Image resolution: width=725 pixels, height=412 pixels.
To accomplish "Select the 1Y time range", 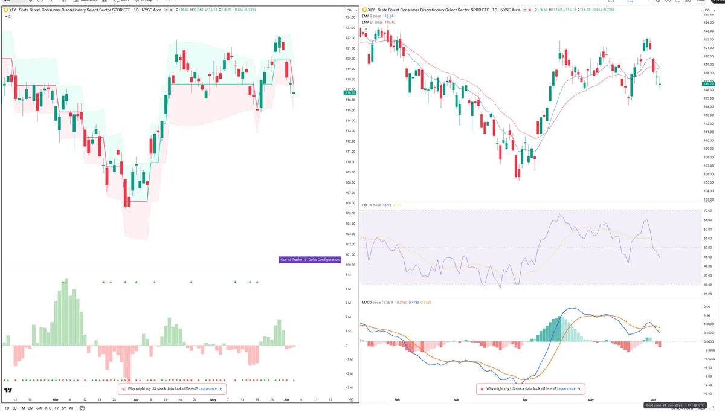I will point(56,408).
